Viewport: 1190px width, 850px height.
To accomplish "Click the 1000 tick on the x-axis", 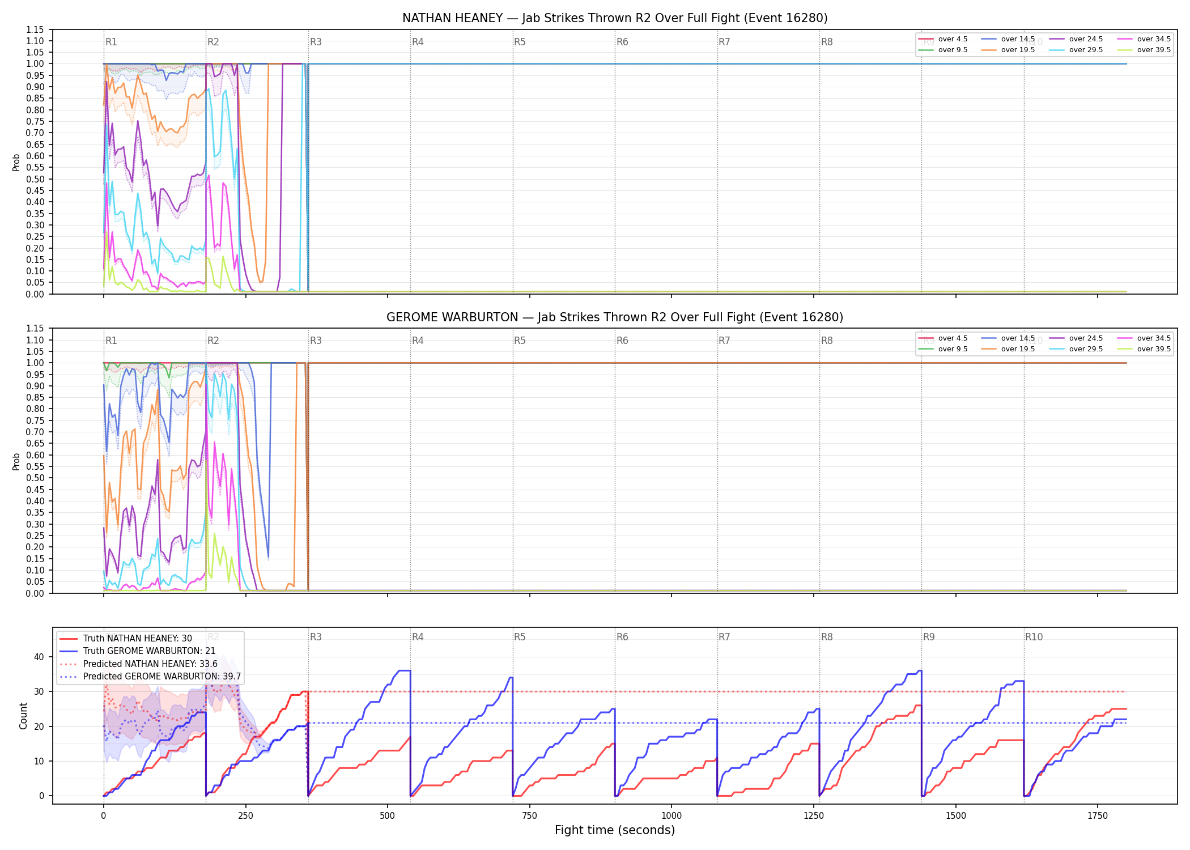I will click(671, 815).
